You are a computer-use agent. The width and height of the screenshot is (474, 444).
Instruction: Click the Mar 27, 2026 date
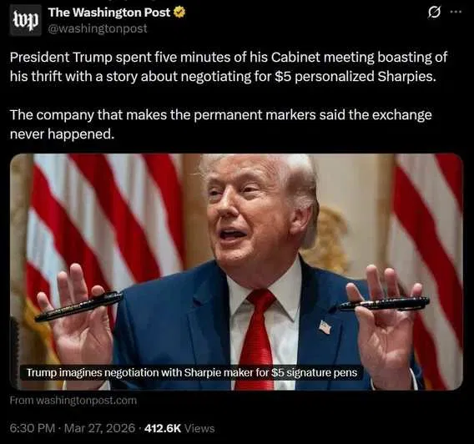click(100, 428)
